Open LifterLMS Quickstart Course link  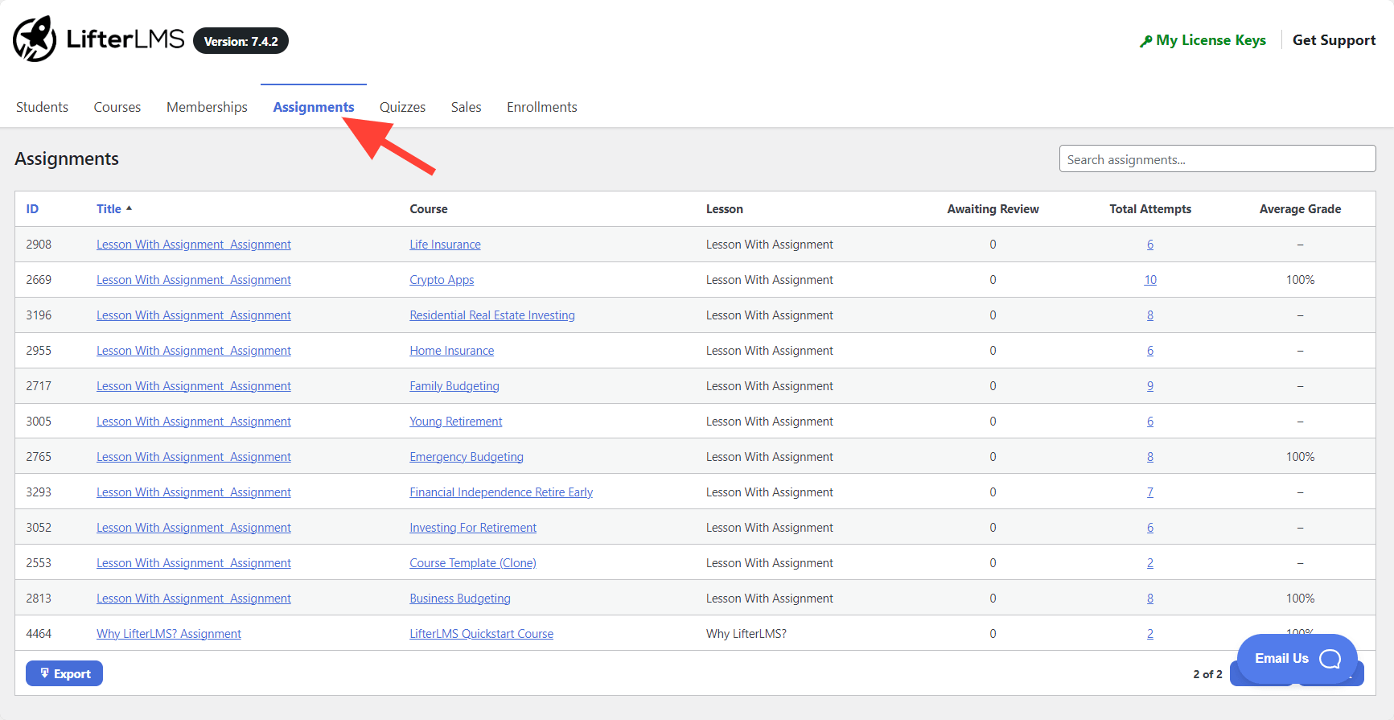point(481,634)
